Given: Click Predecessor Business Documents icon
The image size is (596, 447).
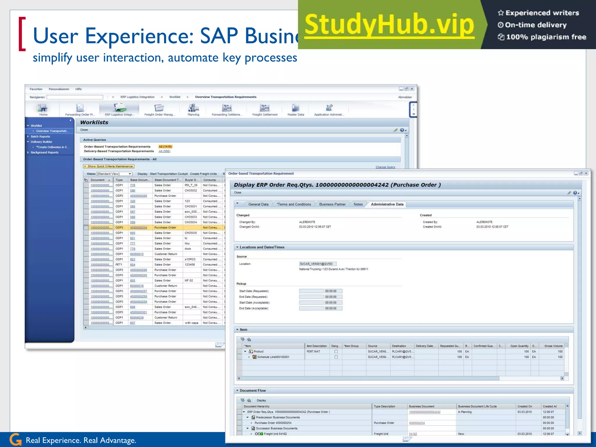Looking at the screenshot, I should (x=253, y=417).
